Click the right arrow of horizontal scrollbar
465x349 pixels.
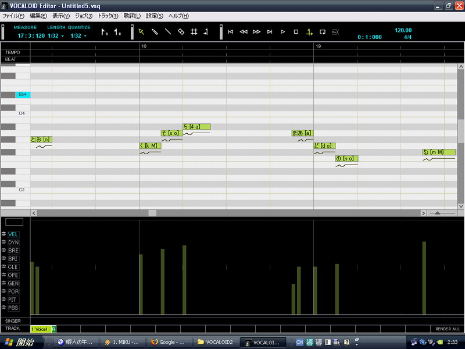pos(424,213)
